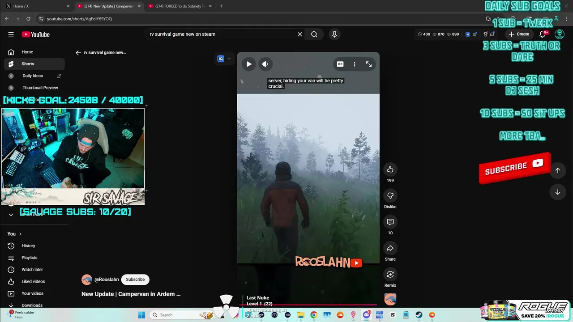Open the vidIQ chat bubble icon
This screenshot has height=322, width=573.
(x=492, y=34)
